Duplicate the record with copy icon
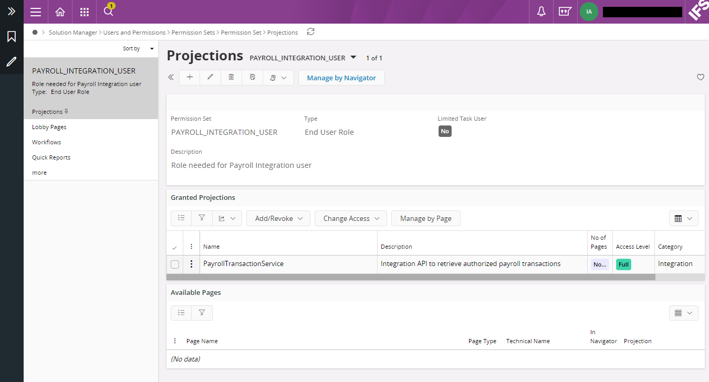This screenshot has width=709, height=382. pos(253,78)
